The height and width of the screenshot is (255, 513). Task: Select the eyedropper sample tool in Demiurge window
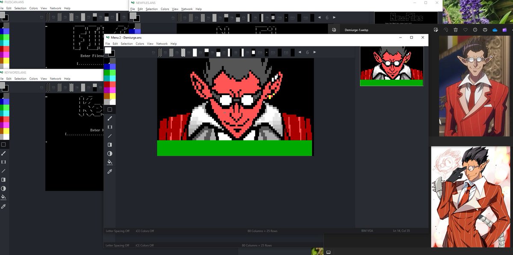(x=110, y=171)
